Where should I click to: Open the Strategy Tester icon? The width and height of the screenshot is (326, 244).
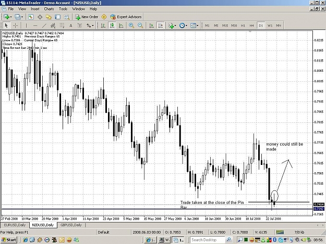coord(67,17)
